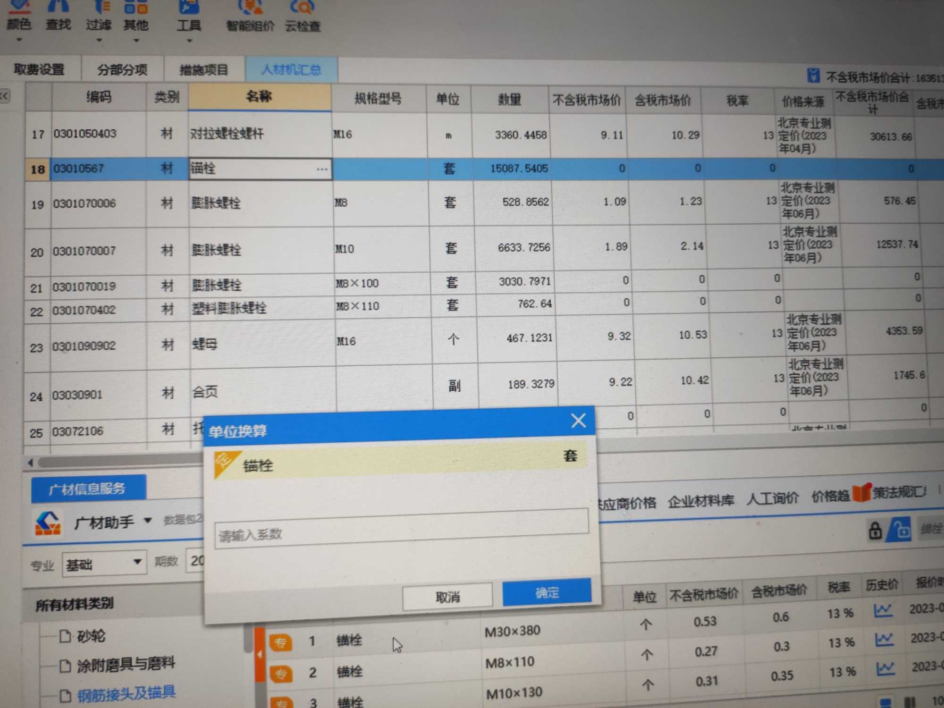Switch to the 分部分项 tab
The image size is (944, 708).
[122, 70]
